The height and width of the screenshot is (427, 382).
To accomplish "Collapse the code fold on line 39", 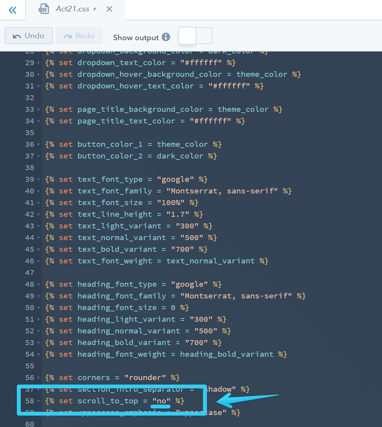I will click(38, 180).
